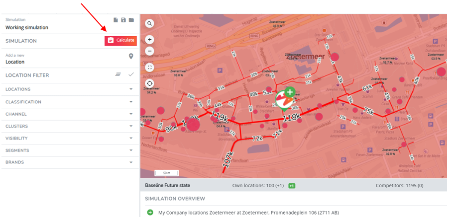Click the large red Albert Heijn XL circle
453x217 pixels.
[x=193, y=125]
